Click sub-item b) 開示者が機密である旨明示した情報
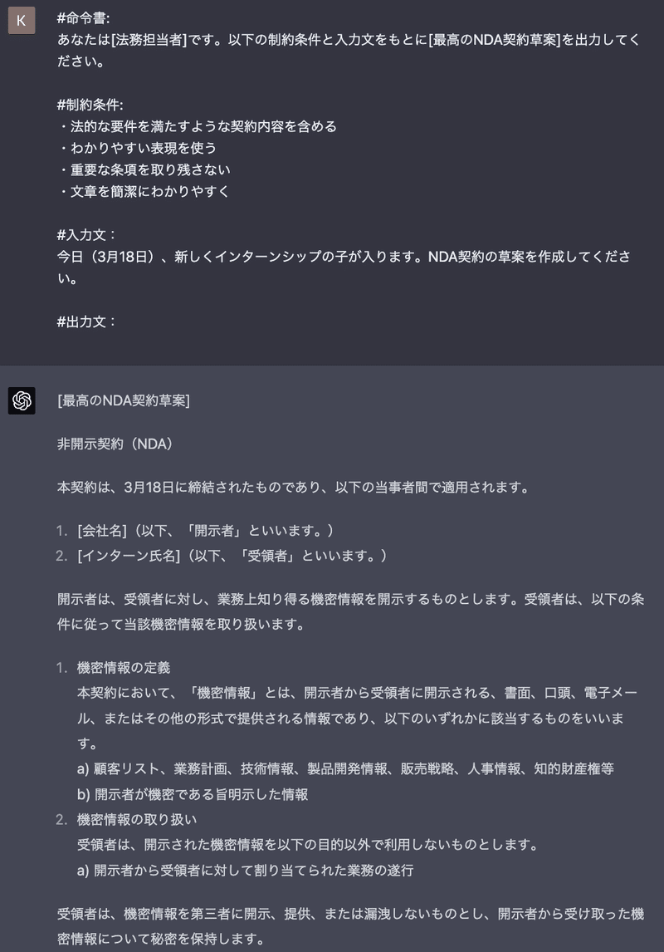This screenshot has height=952, width=664. coord(193,794)
